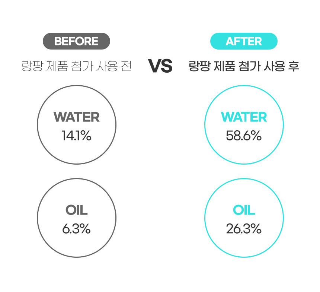Select the 58.6% water value

(x=244, y=136)
